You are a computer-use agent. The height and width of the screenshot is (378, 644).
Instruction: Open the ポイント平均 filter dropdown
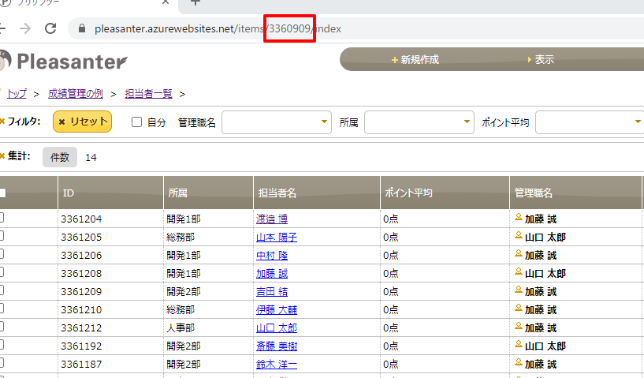point(590,122)
